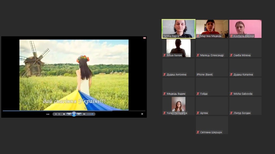Click the rewind previous button
Image resolution: width=275 pixels, height=154 pixels.
click(x=69, y=114)
